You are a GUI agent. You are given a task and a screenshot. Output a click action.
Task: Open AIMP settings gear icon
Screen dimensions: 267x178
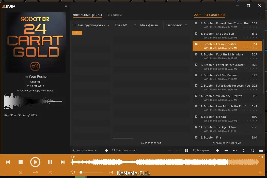[x=66, y=6]
